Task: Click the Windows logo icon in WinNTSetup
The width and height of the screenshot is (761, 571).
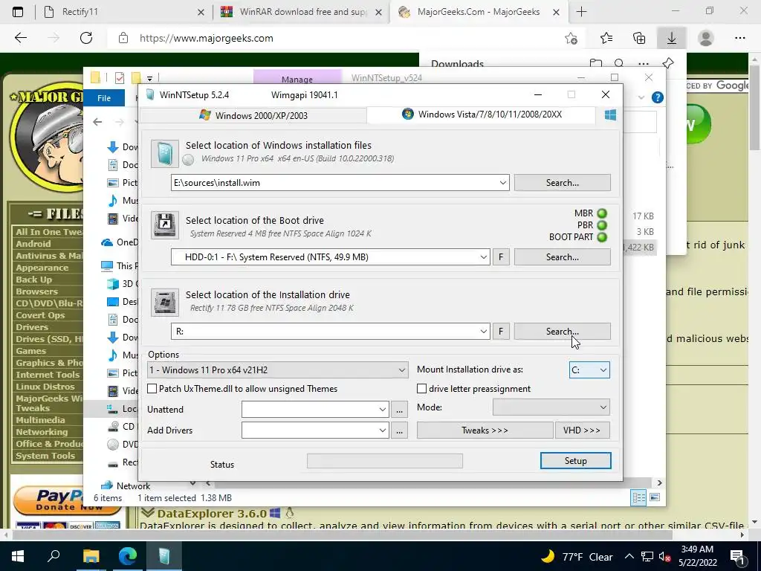Action: (610, 114)
